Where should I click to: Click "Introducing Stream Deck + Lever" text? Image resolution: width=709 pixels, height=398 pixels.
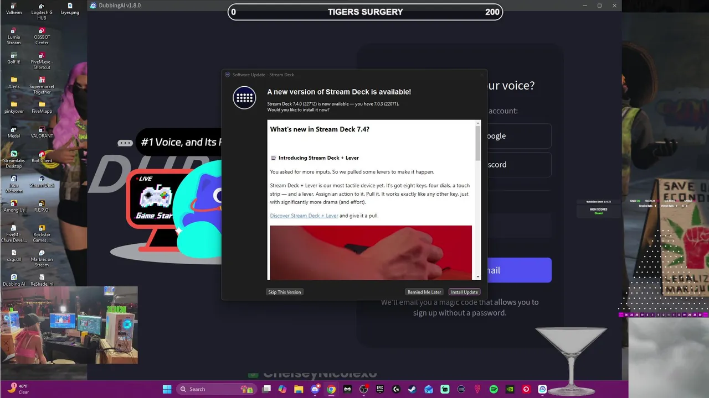[x=318, y=158]
